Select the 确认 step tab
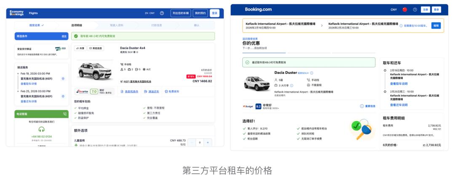The height and width of the screenshot is (180, 455). 197,25
